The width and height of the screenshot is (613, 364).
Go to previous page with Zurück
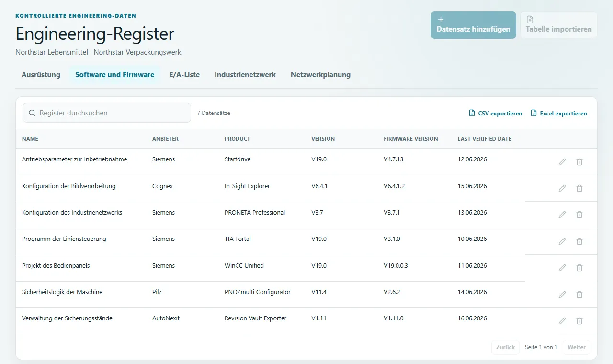[x=505, y=347]
